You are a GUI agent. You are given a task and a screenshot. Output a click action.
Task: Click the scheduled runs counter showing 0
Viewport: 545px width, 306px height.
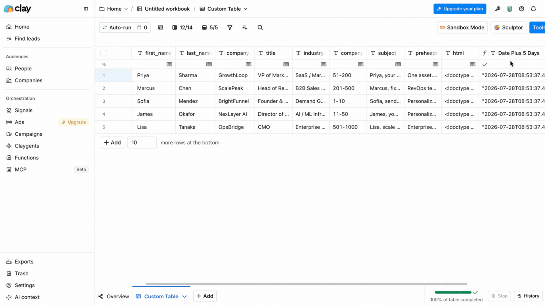142,27
